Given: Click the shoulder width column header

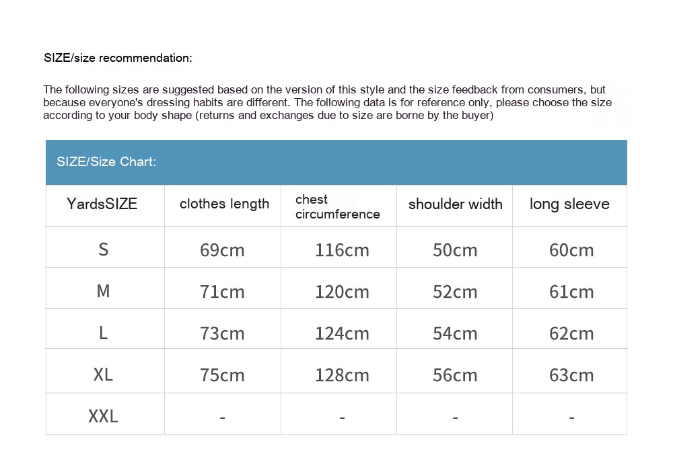Looking at the screenshot, I should (x=455, y=204).
